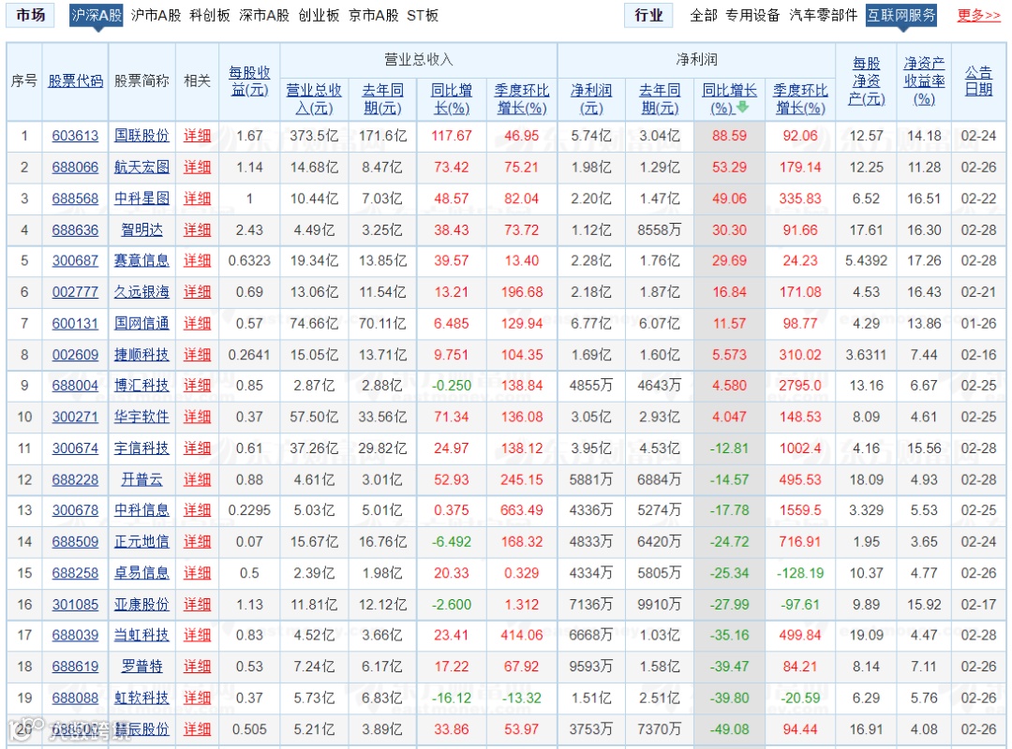Screen dimensions: 1012x749
Task: Open stock code 600131 link
Action: (76, 323)
